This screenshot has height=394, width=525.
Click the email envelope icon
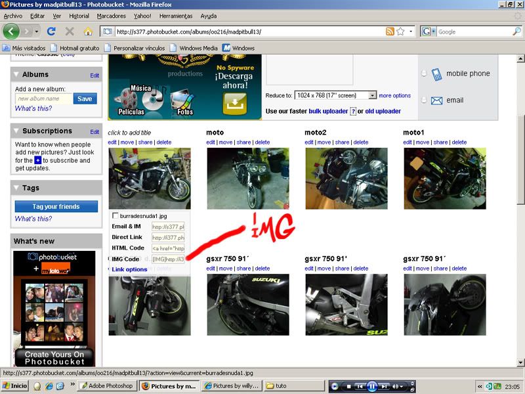coord(436,100)
